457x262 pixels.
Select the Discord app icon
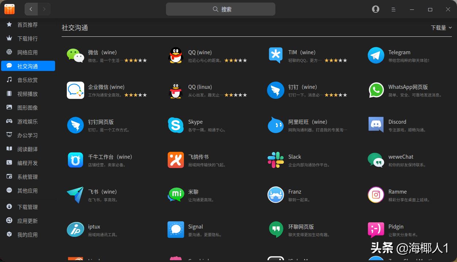[376, 125]
